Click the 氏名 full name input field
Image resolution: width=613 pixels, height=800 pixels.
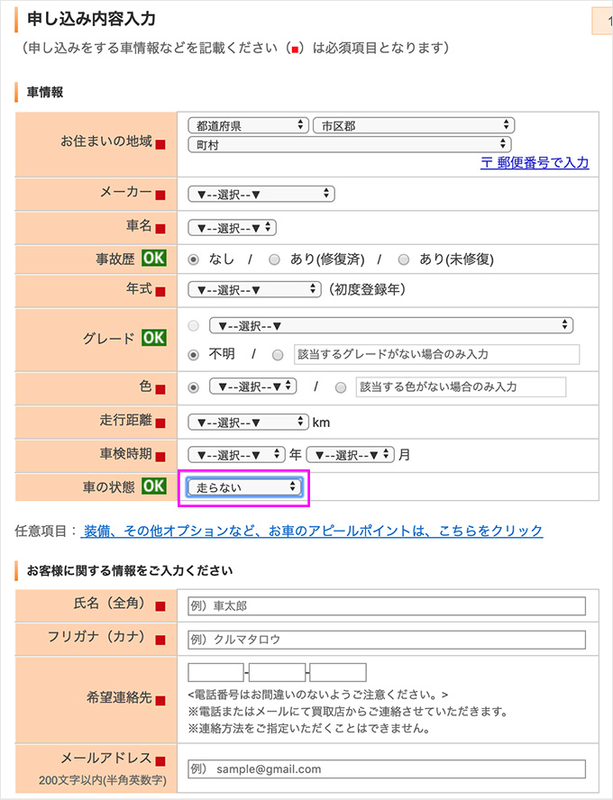click(x=386, y=606)
